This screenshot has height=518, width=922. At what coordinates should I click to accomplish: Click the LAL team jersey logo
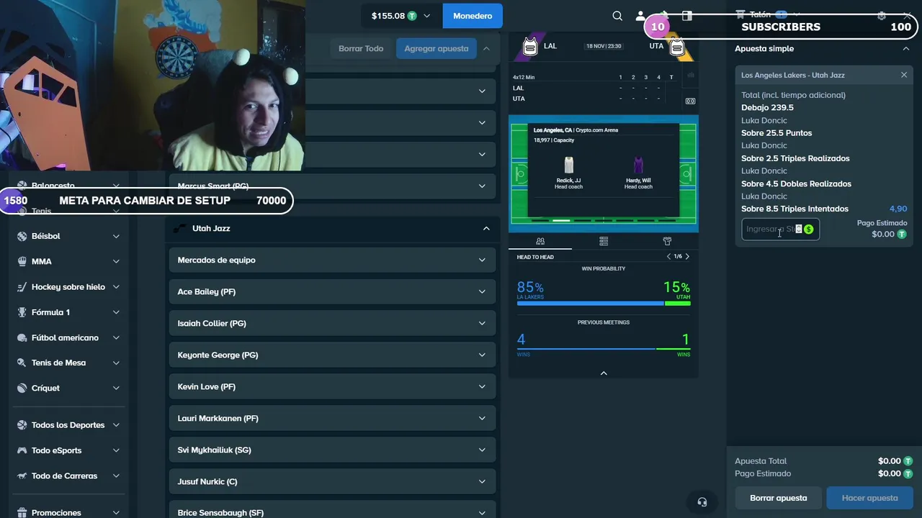[x=530, y=46]
